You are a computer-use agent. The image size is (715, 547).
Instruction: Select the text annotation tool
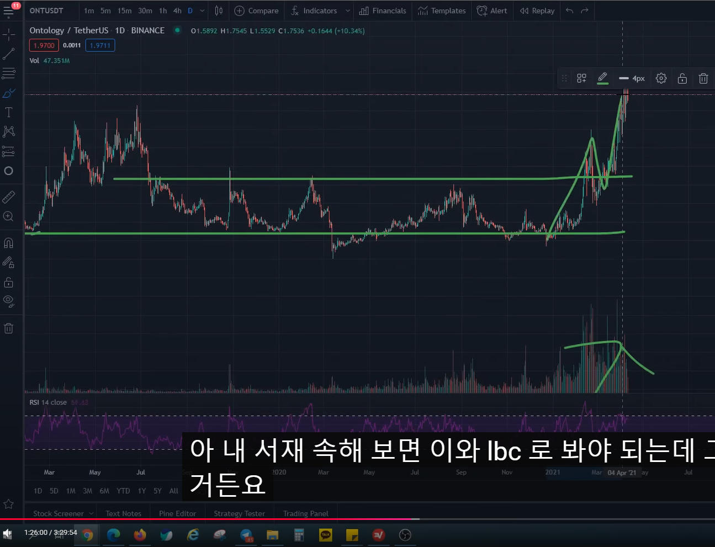tap(9, 113)
